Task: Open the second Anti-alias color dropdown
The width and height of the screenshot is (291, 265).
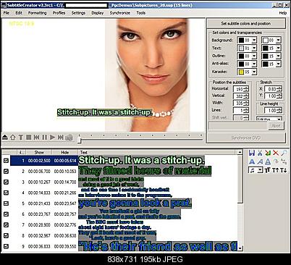Action: 279,64
